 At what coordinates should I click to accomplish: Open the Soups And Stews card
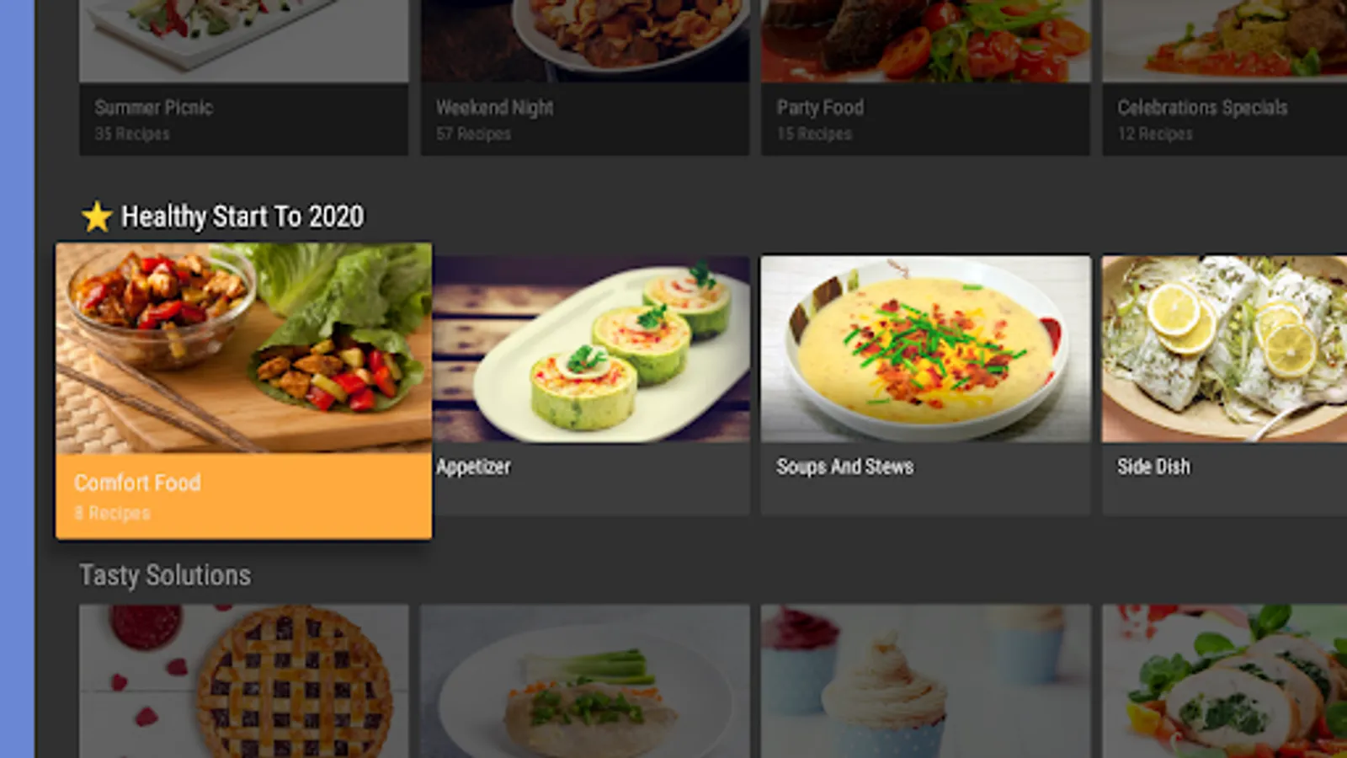coord(926,385)
